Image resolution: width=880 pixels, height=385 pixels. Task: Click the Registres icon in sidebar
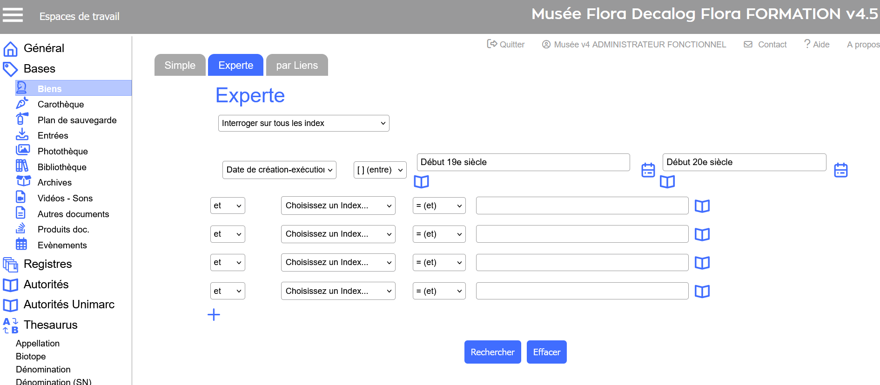[x=10, y=264]
